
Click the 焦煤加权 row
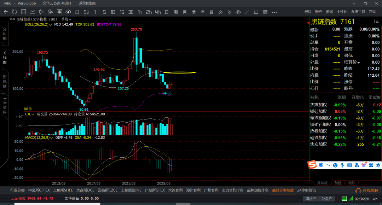(346, 105)
